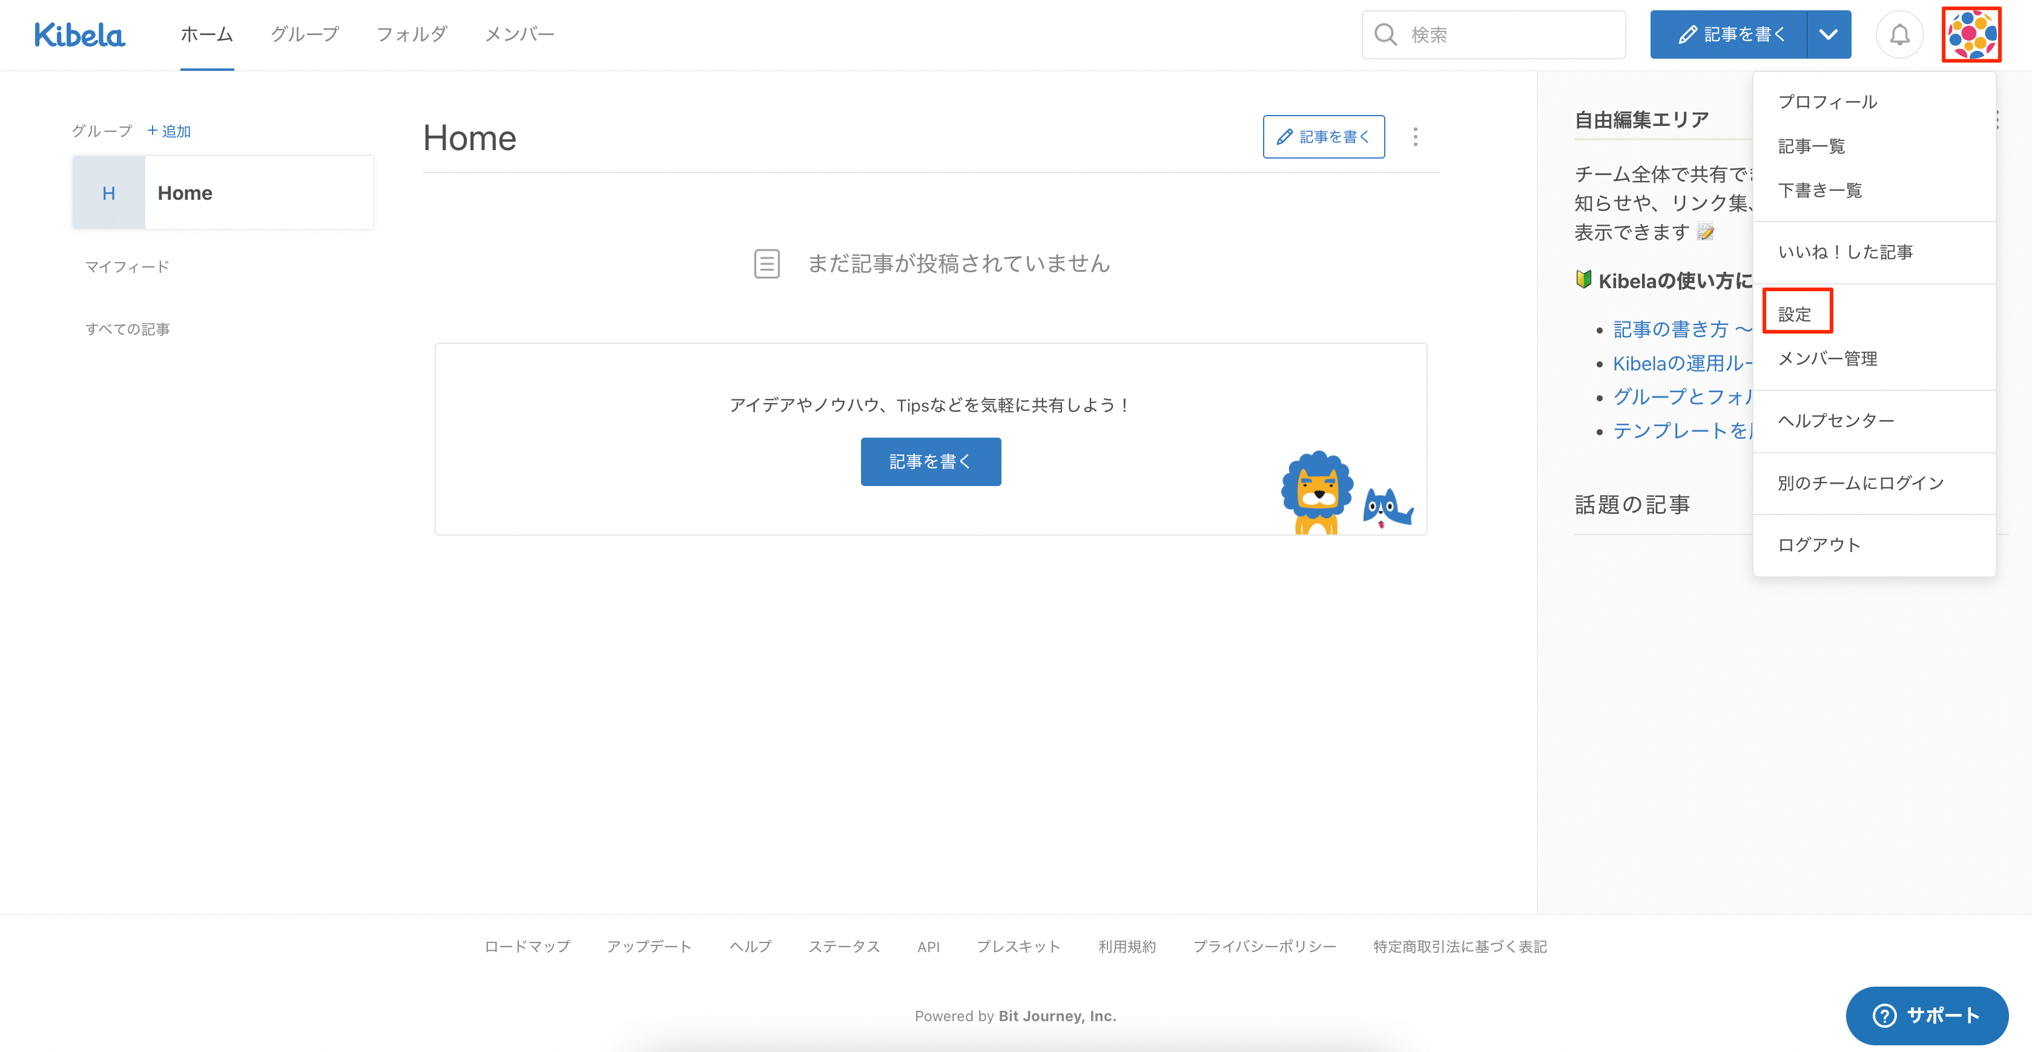Open the マイフィード sidebar link

pos(127,266)
